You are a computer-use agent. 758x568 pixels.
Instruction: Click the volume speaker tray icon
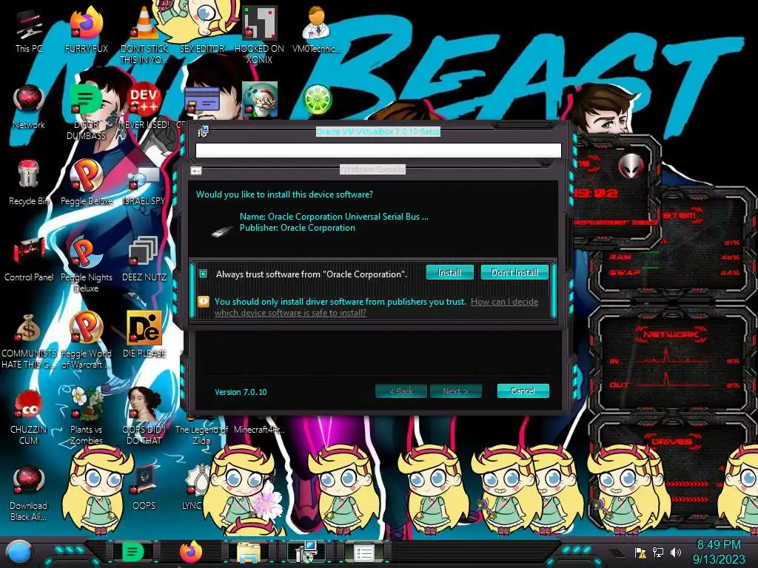point(676,552)
